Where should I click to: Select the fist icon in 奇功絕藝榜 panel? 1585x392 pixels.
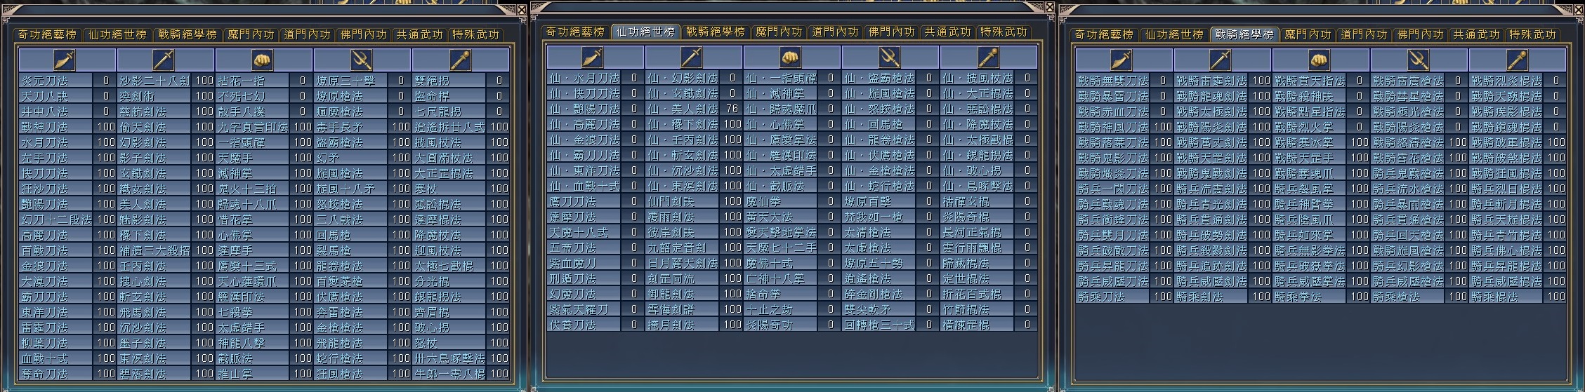[x=263, y=60]
